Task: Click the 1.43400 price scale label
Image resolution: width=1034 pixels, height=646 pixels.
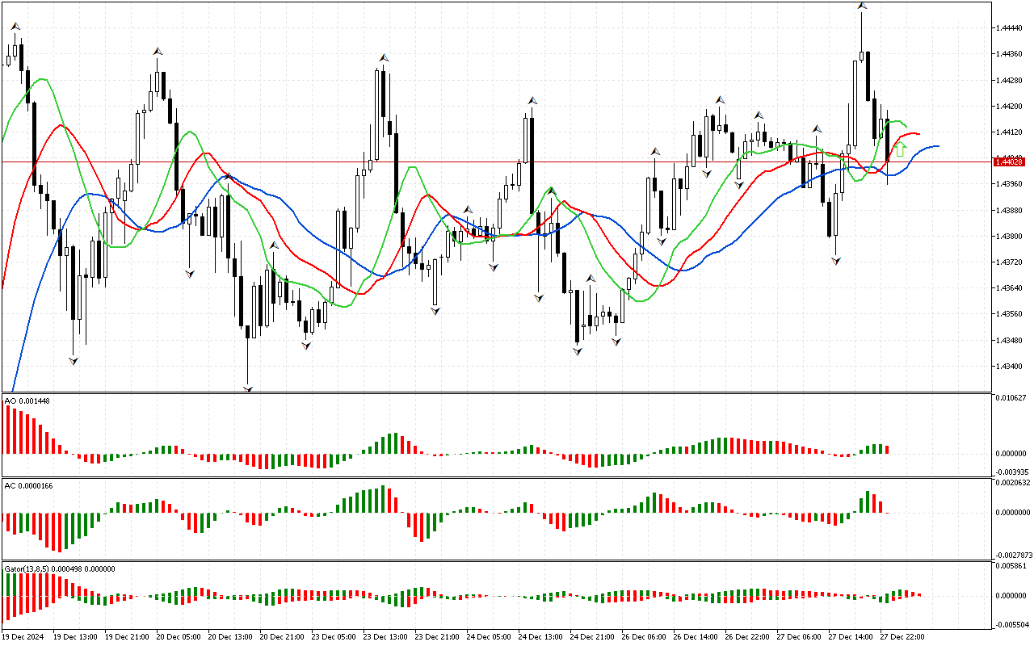Action: [x=1010, y=366]
